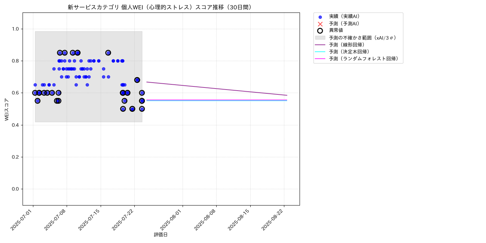
Task: Click the legend label 予測の不確かさ範囲（xAI/3σ）
Action: [364, 37]
